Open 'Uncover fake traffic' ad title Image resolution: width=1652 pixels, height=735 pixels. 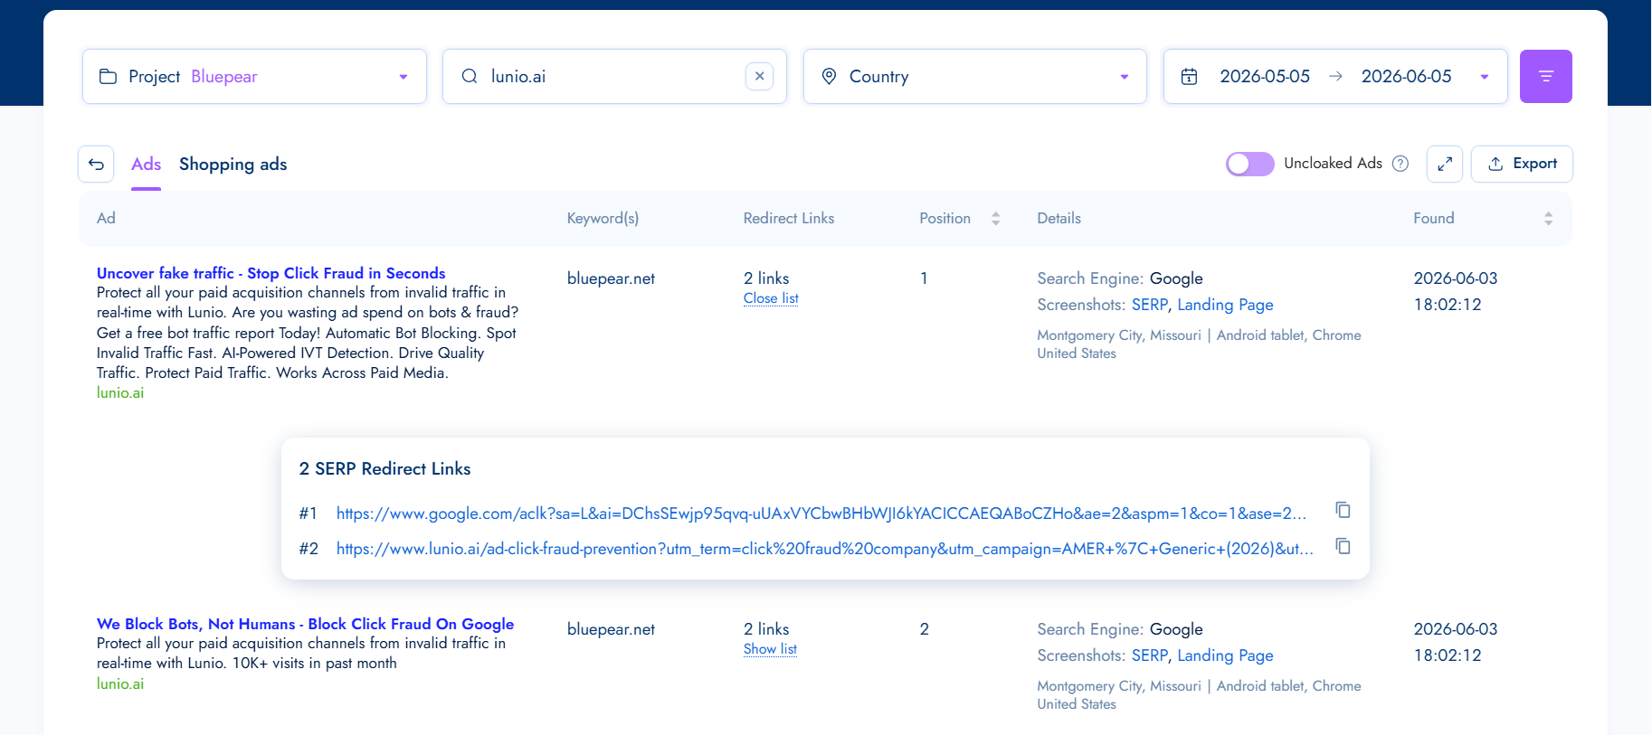coord(271,273)
